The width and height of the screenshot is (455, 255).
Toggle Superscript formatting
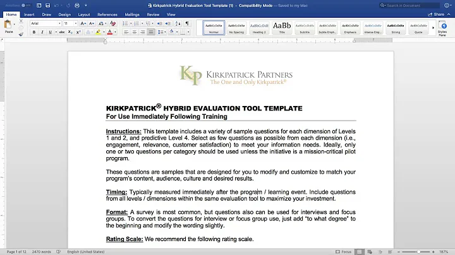coord(78,32)
